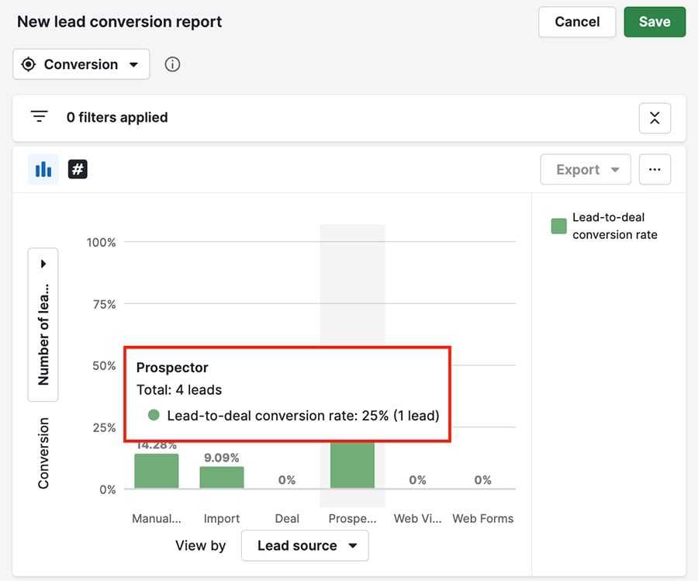Open the Export dropdown
Screen dimensions: 698x581
coord(585,169)
